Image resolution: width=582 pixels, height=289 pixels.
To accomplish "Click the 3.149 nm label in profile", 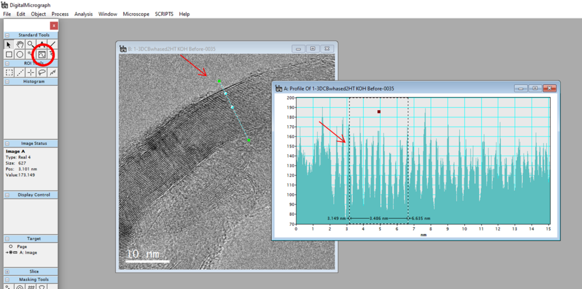I will click(x=336, y=218).
